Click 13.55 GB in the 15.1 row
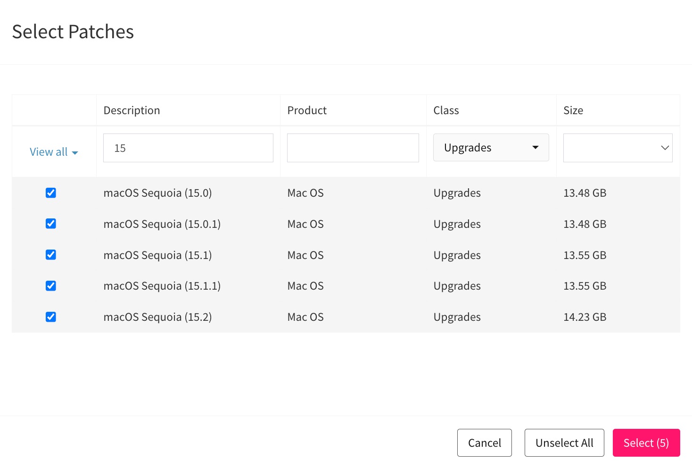This screenshot has width=692, height=468. tap(585, 255)
